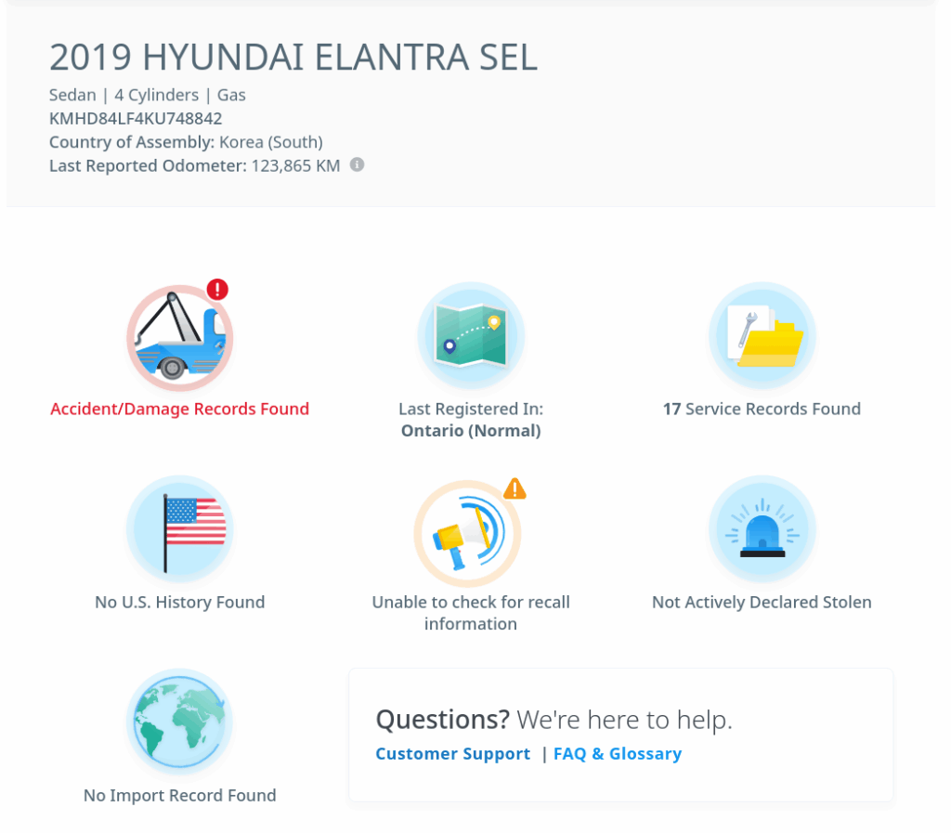The width and height of the screenshot is (951, 833).
Task: Click the red alert badge on tow truck
Action: [217, 289]
